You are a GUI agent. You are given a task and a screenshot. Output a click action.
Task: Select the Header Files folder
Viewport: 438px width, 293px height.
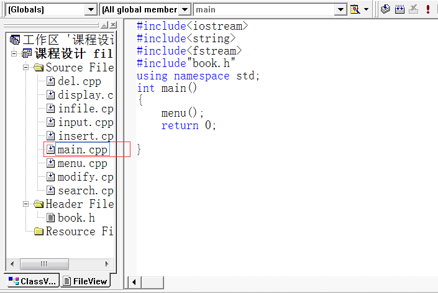[x=80, y=204]
